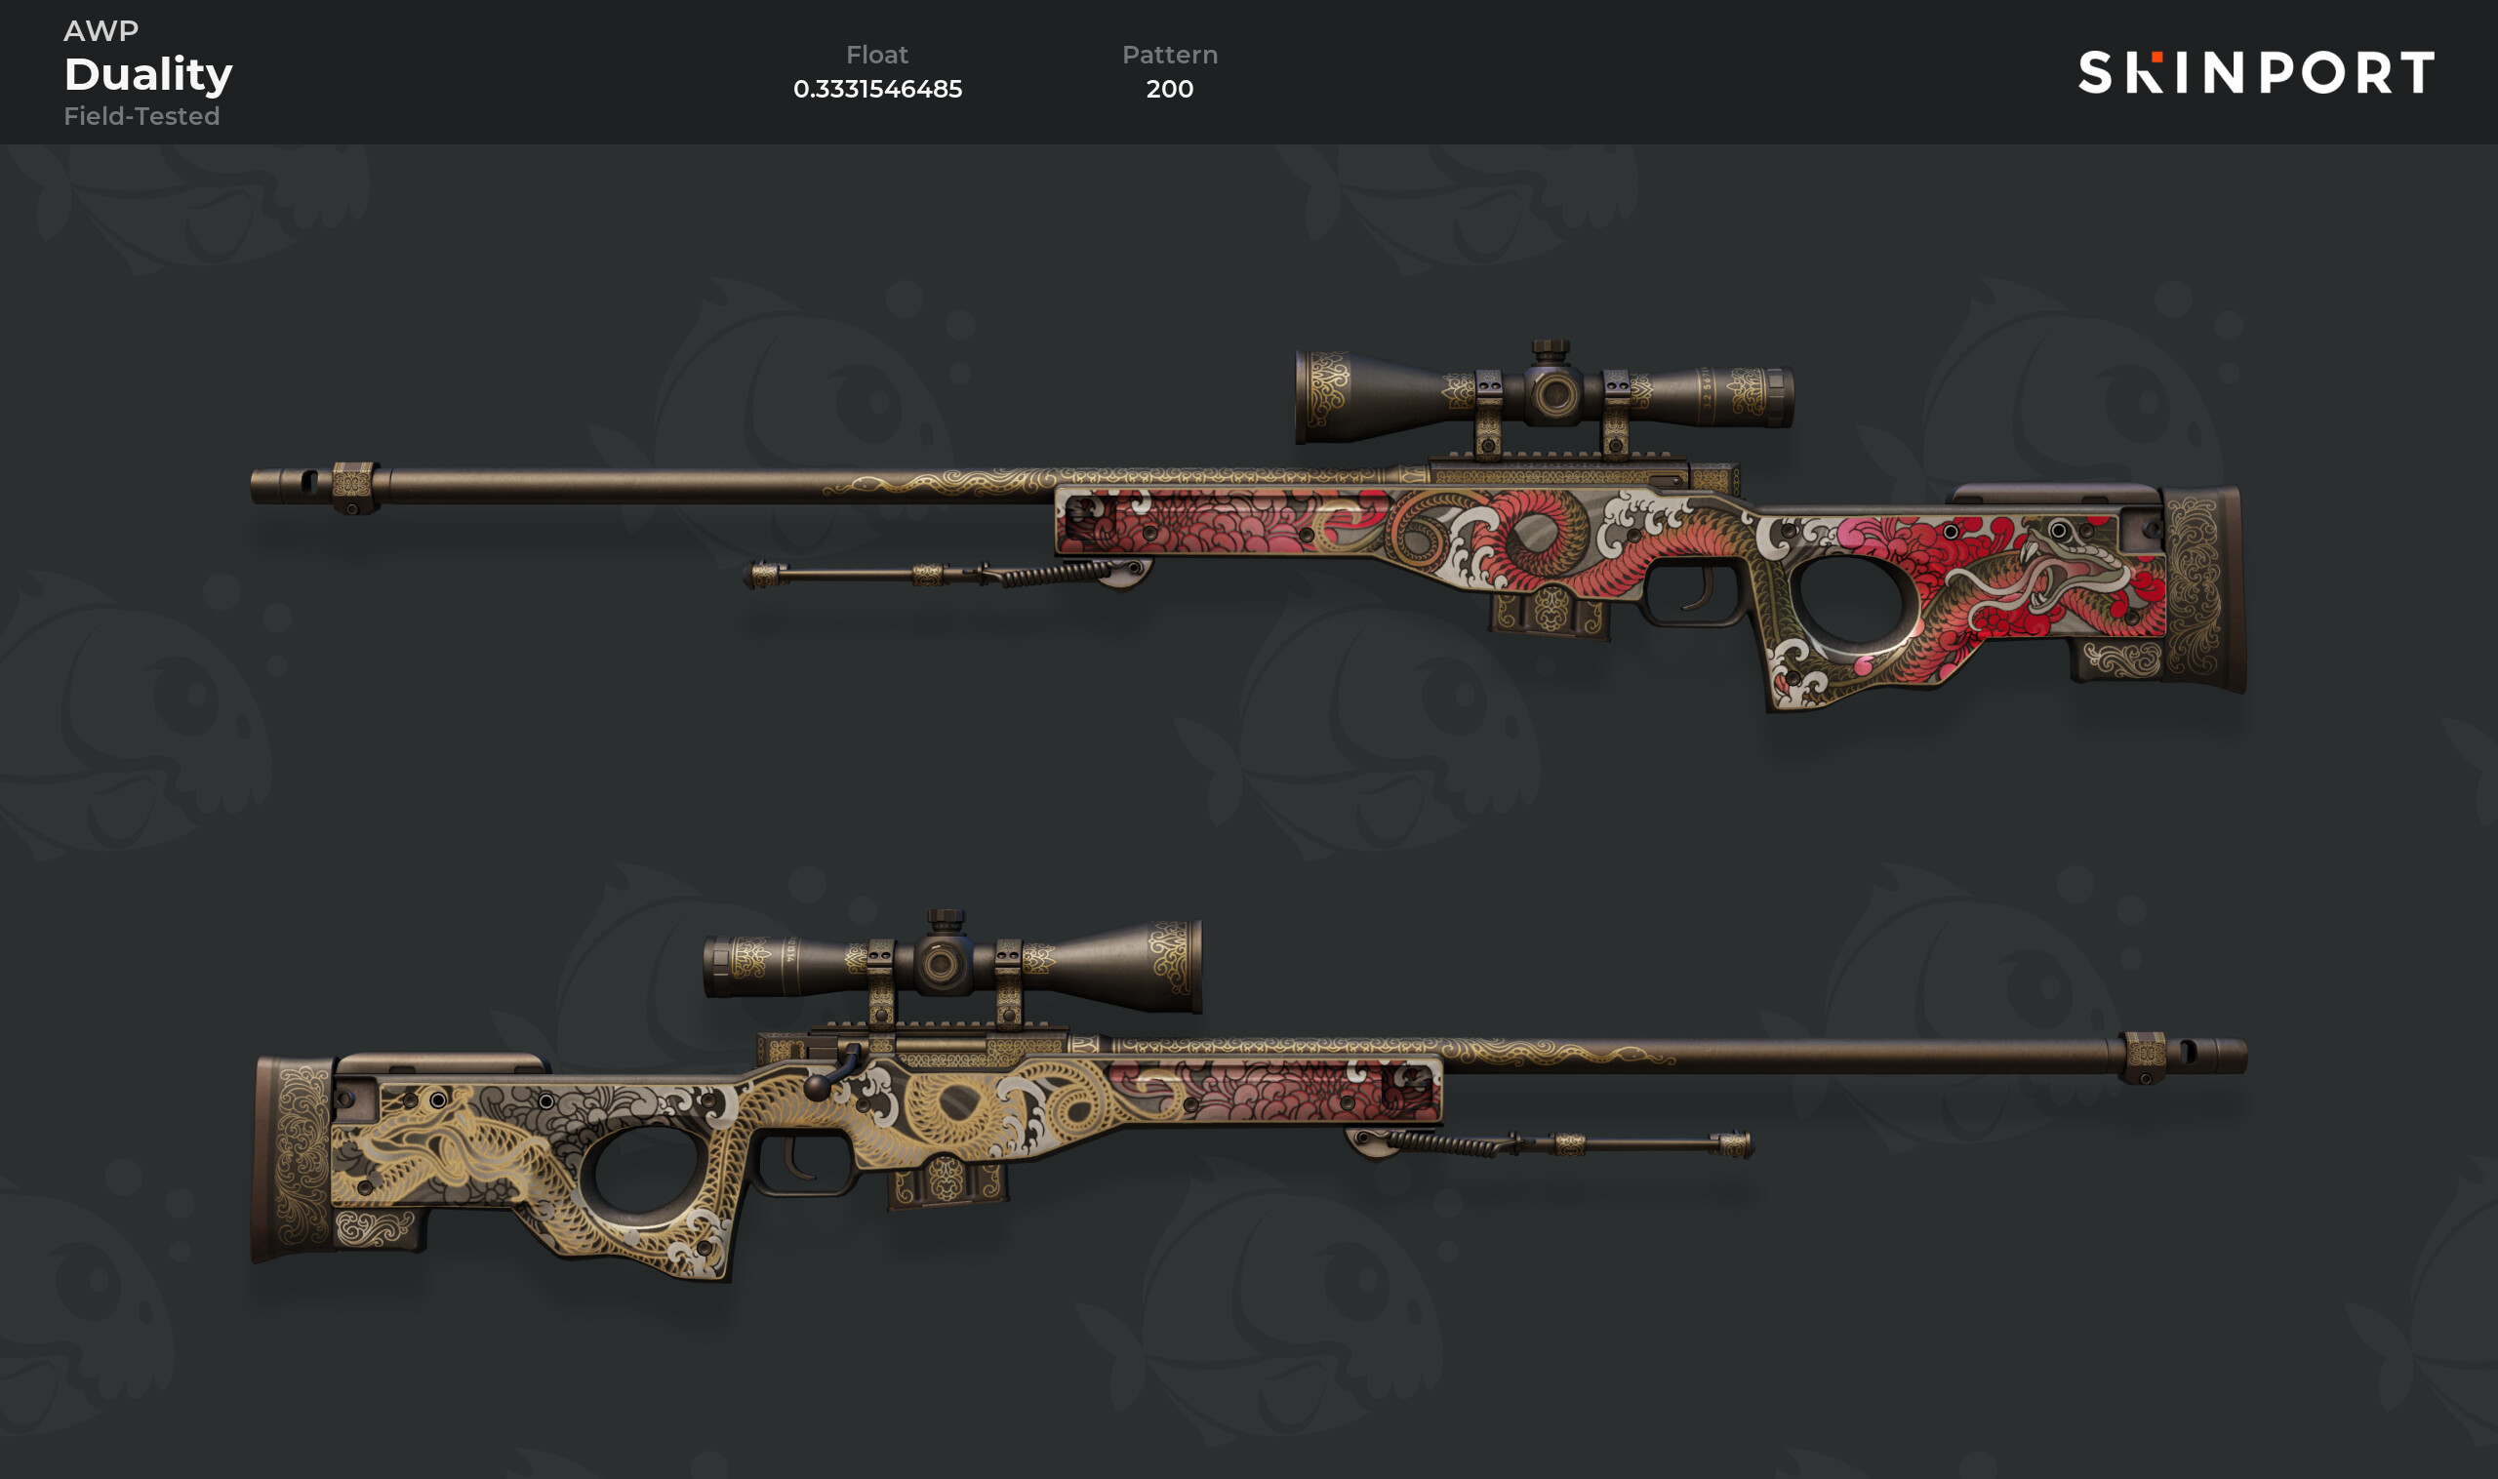Click the bottom rifle's muzzle brake

coord(2183,1057)
